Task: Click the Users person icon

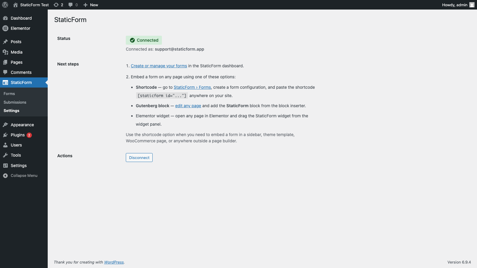Action: tap(5, 145)
